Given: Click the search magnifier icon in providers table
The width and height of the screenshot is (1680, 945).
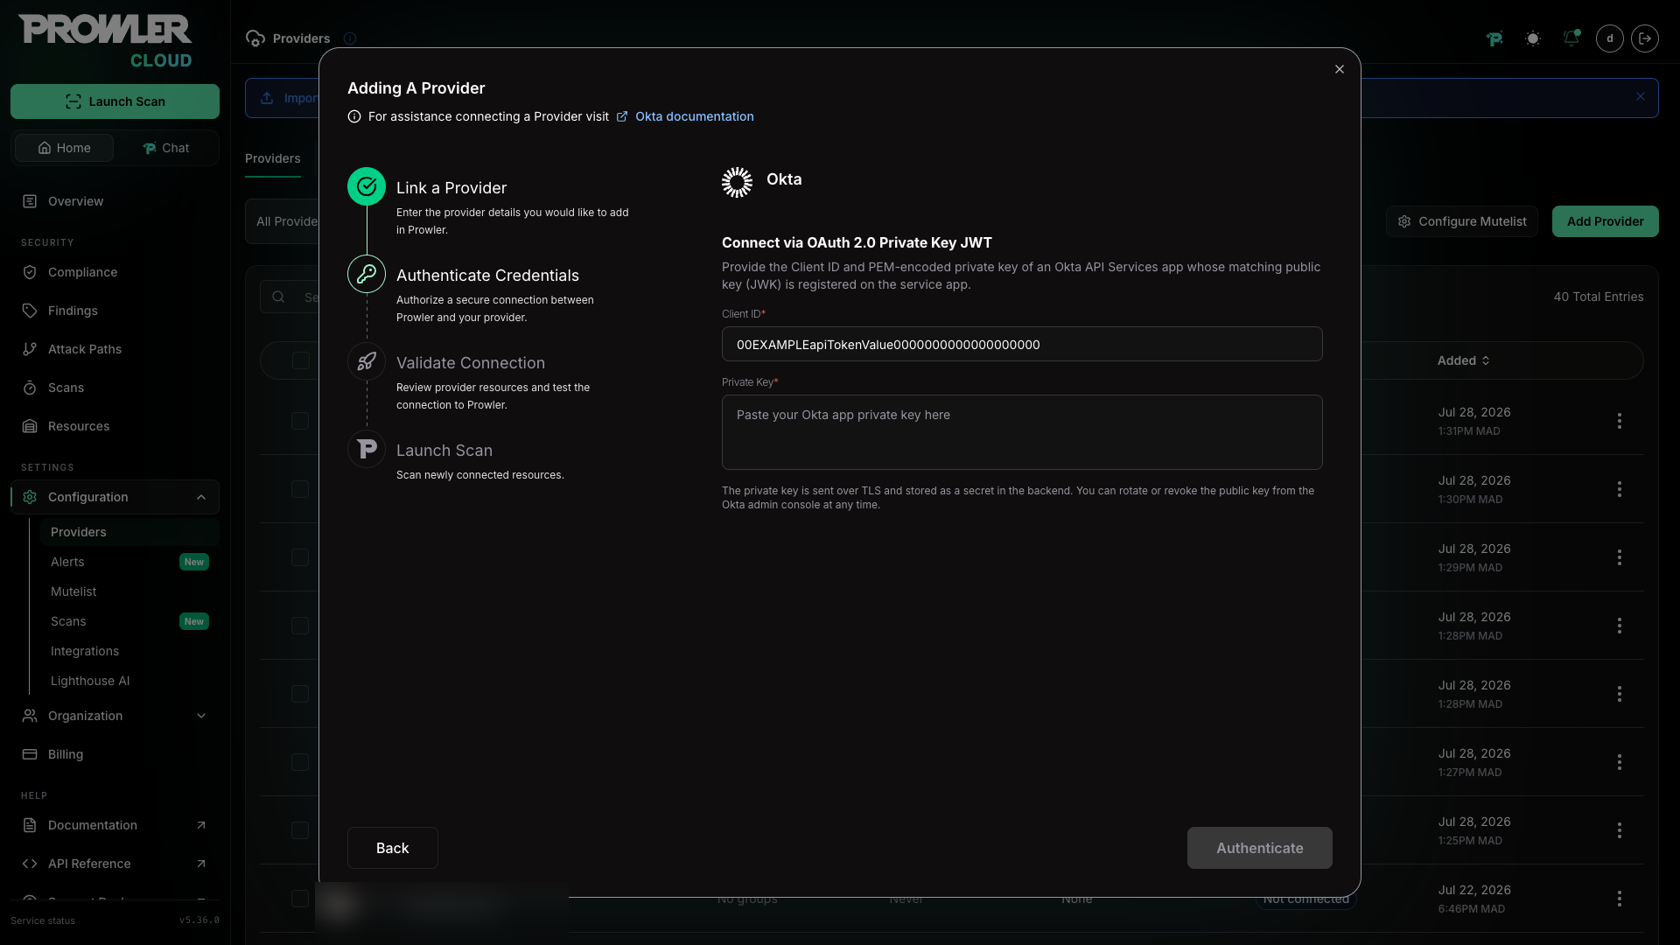Looking at the screenshot, I should click(x=278, y=297).
